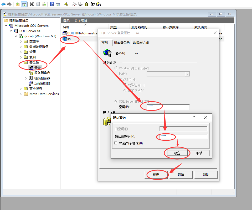
Task: Click the Back arrow in toolbar
Action: click(3, 4)
